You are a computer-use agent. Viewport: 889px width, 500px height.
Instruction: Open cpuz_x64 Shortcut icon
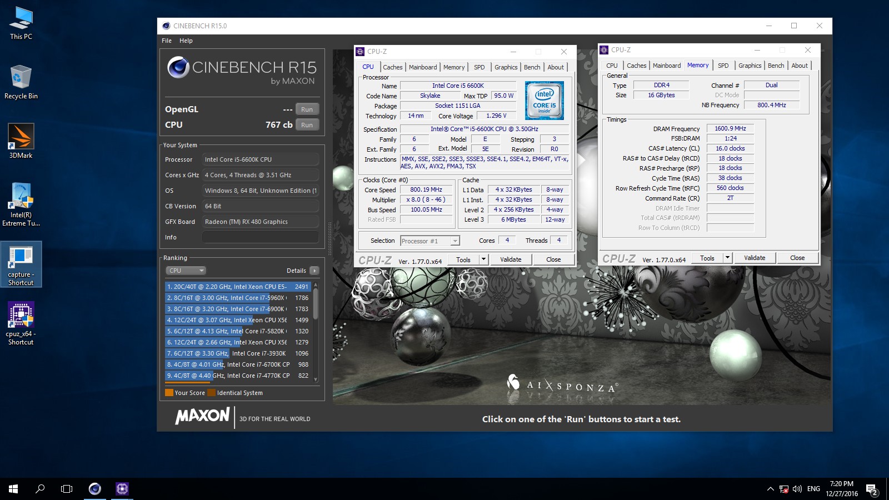[21, 324]
